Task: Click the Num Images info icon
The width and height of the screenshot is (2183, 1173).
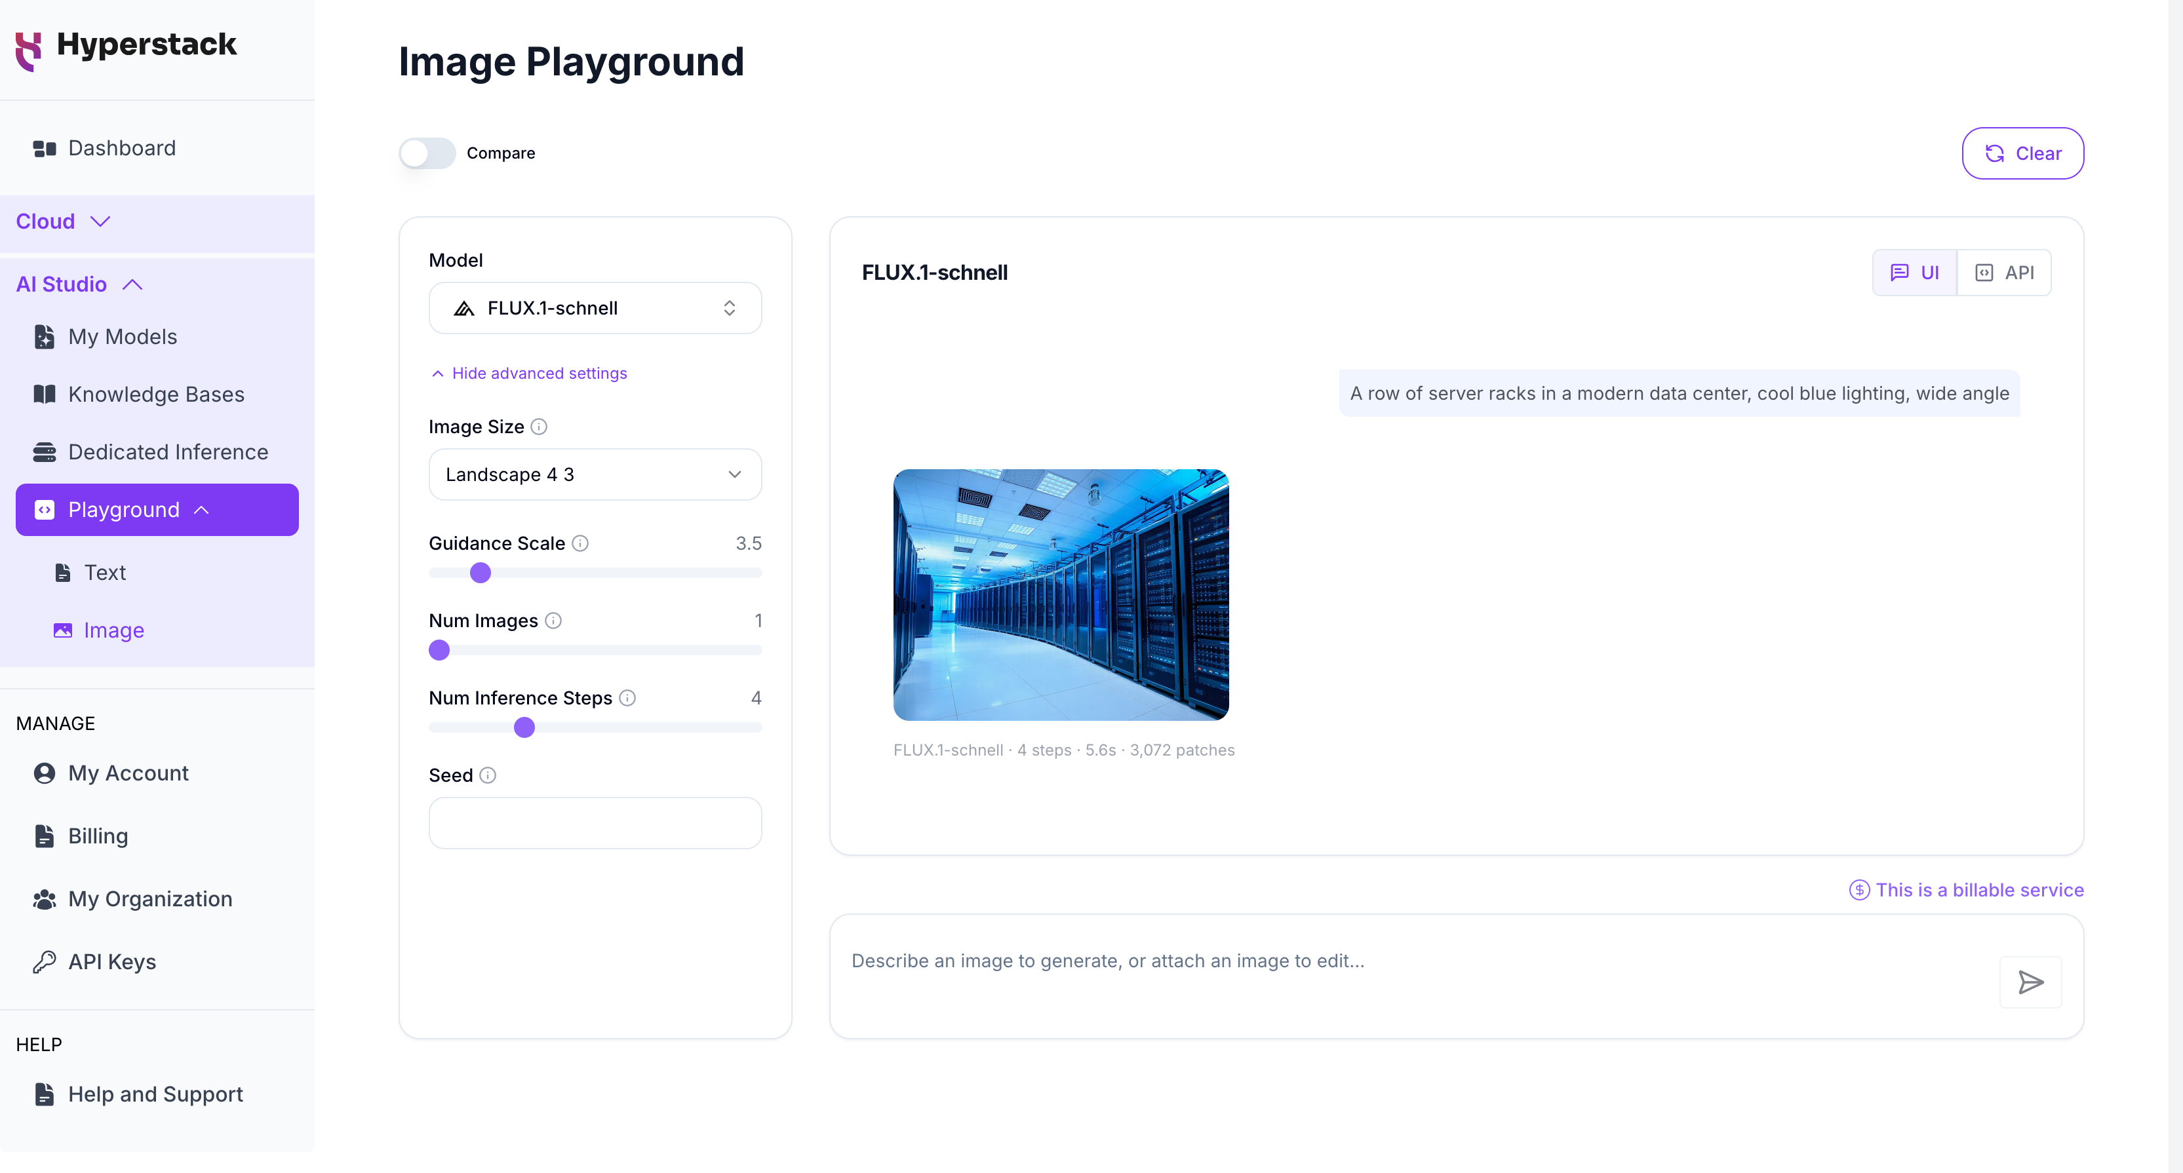Action: 553,621
